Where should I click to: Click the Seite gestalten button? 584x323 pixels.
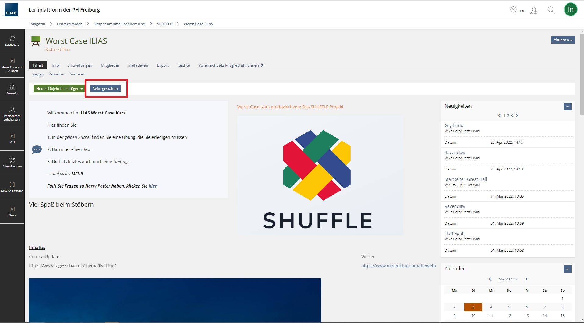click(105, 89)
